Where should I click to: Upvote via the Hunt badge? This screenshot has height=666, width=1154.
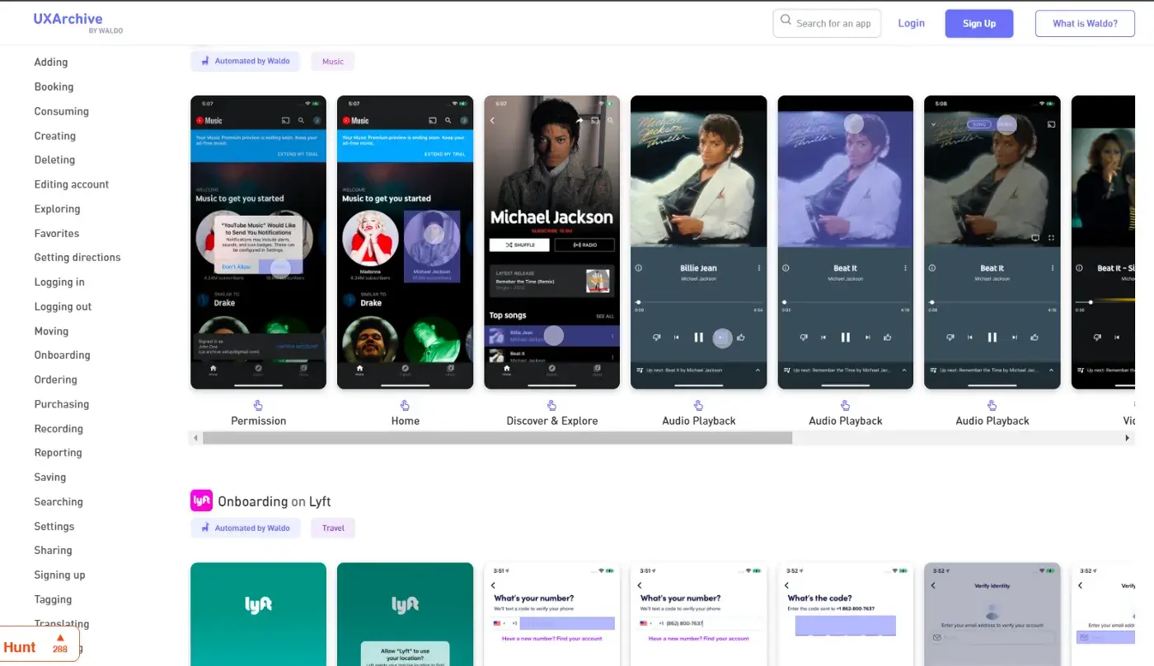[x=60, y=644]
